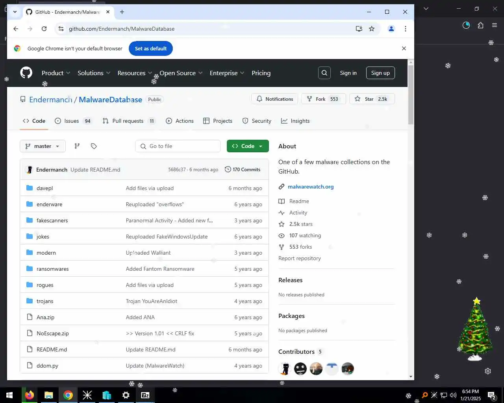Open the enderware folder
The width and height of the screenshot is (504, 403).
click(x=49, y=204)
